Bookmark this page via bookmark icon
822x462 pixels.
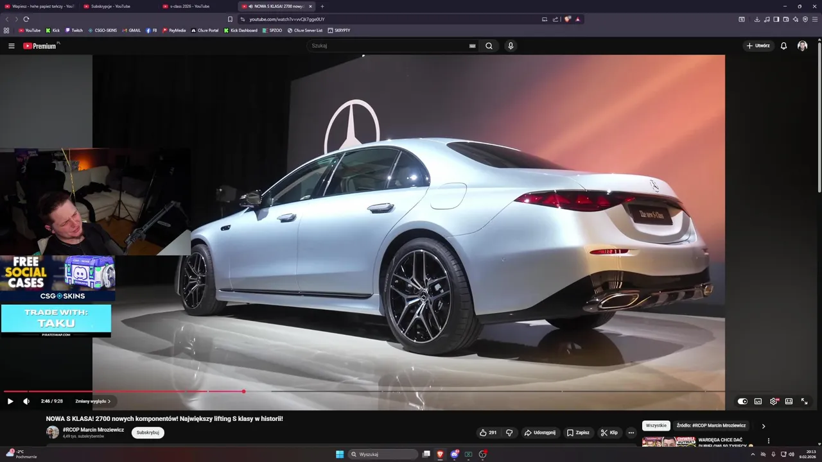(x=230, y=19)
